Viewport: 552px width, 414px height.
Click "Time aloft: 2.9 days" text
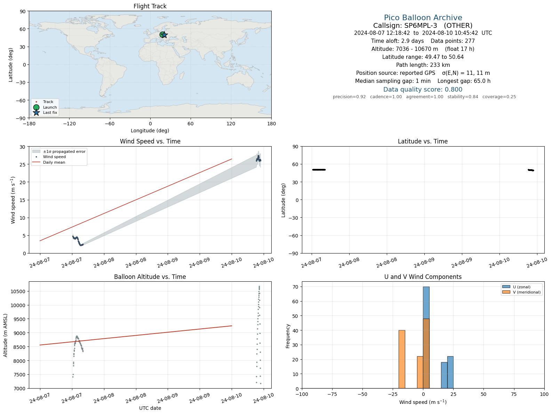coord(398,41)
